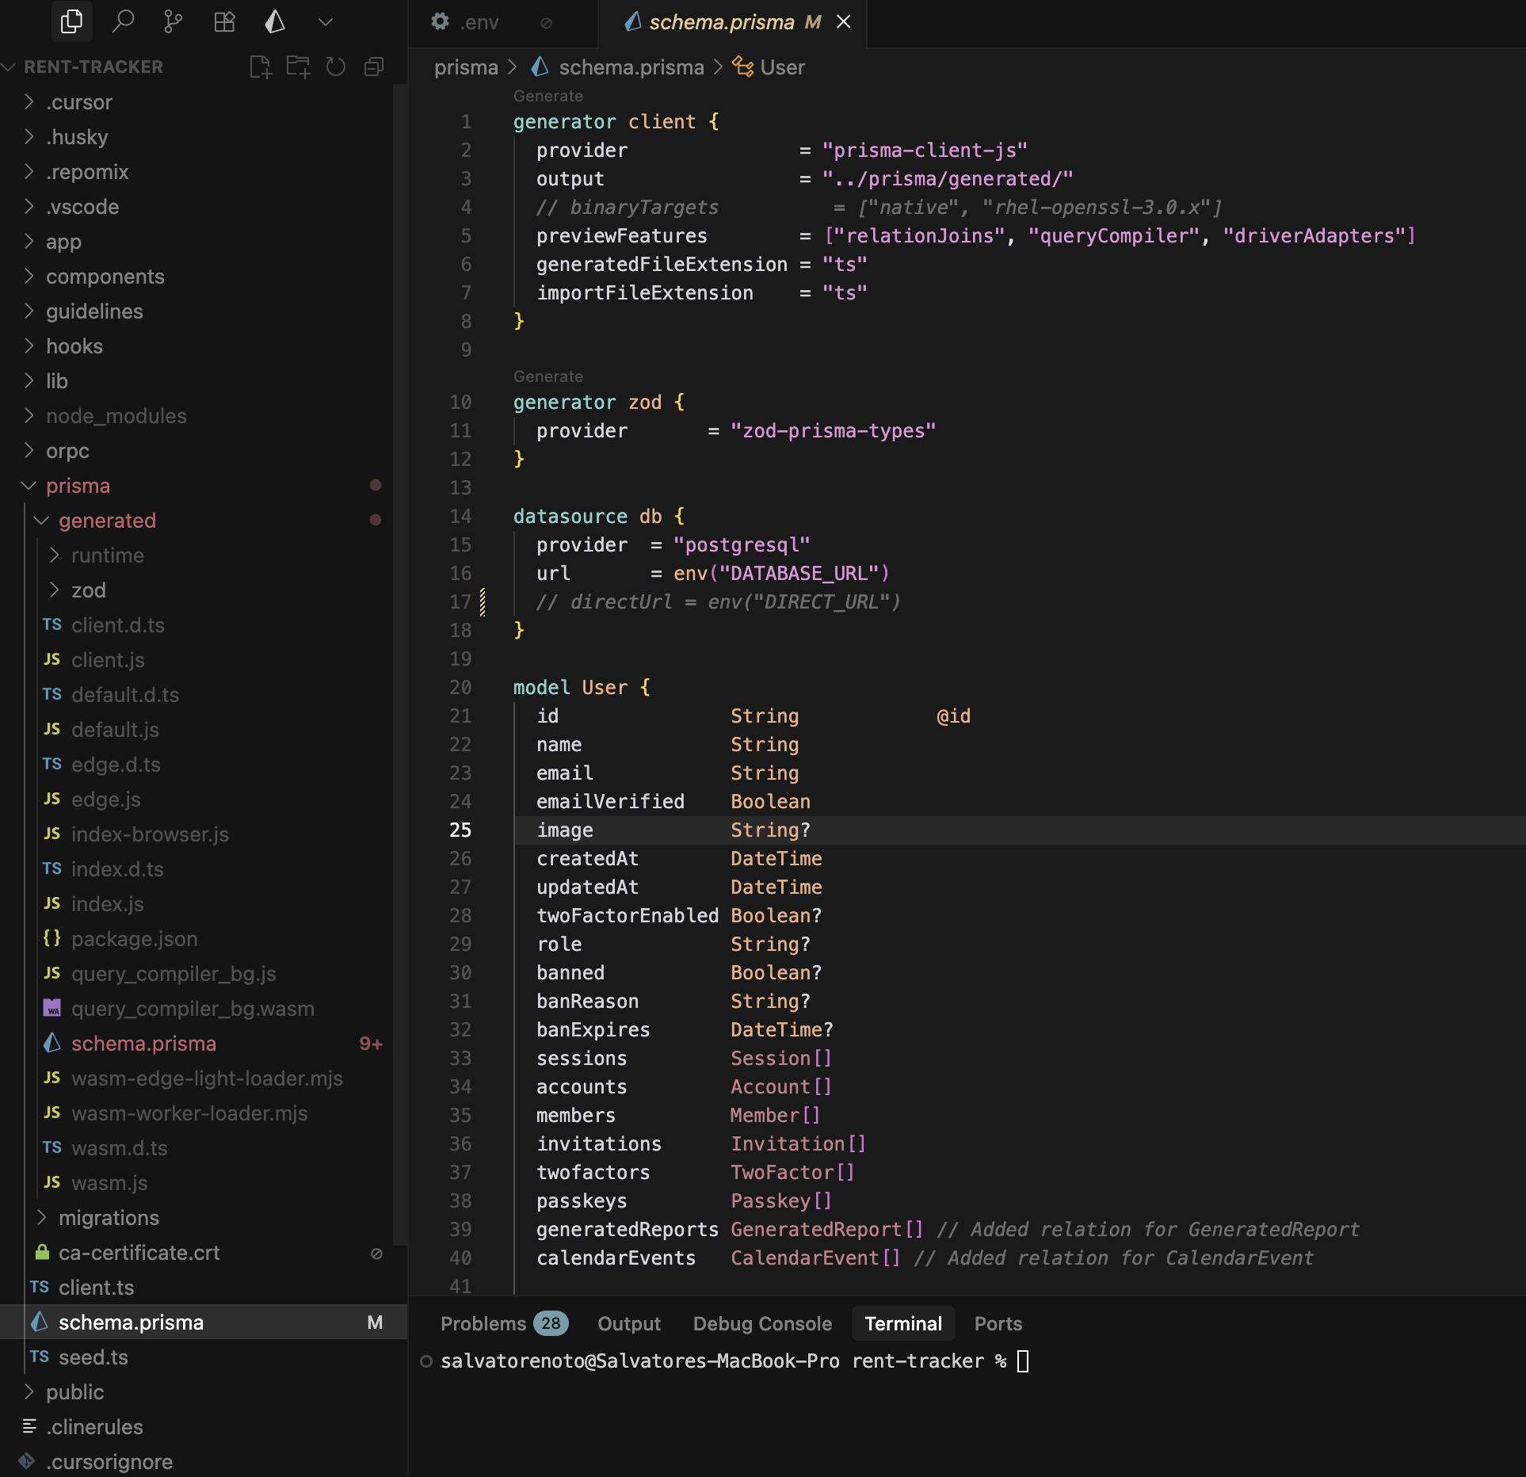Click the New Folder icon in explorer
This screenshot has width=1526, height=1477.
(298, 67)
